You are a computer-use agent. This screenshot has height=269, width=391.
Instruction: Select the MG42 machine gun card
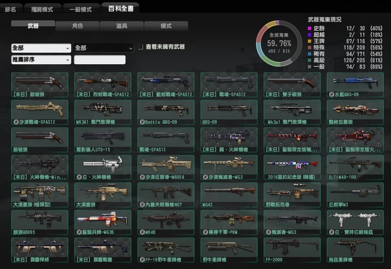tap(229, 195)
